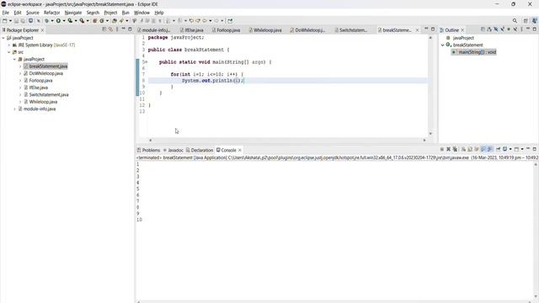The width and height of the screenshot is (539, 303).
Task: Toggle Hide Non-Public Members in Outline
Action: (x=509, y=29)
